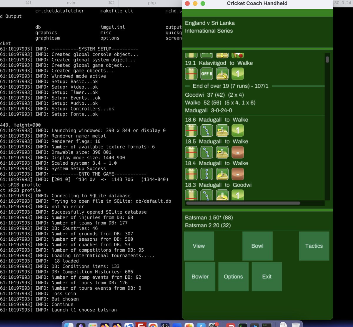Click the Batsman 2 20 (32) line
The image size is (353, 327).
tap(208, 225)
